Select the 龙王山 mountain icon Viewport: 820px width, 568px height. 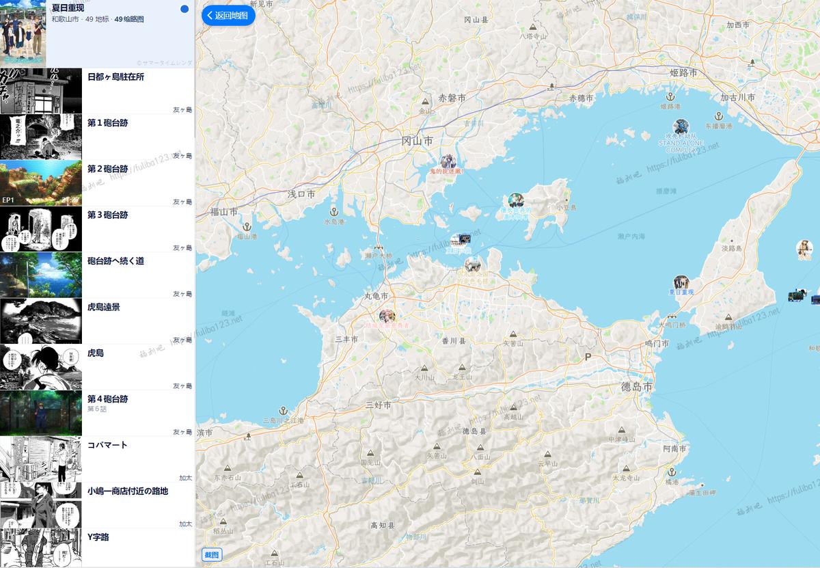(x=462, y=367)
